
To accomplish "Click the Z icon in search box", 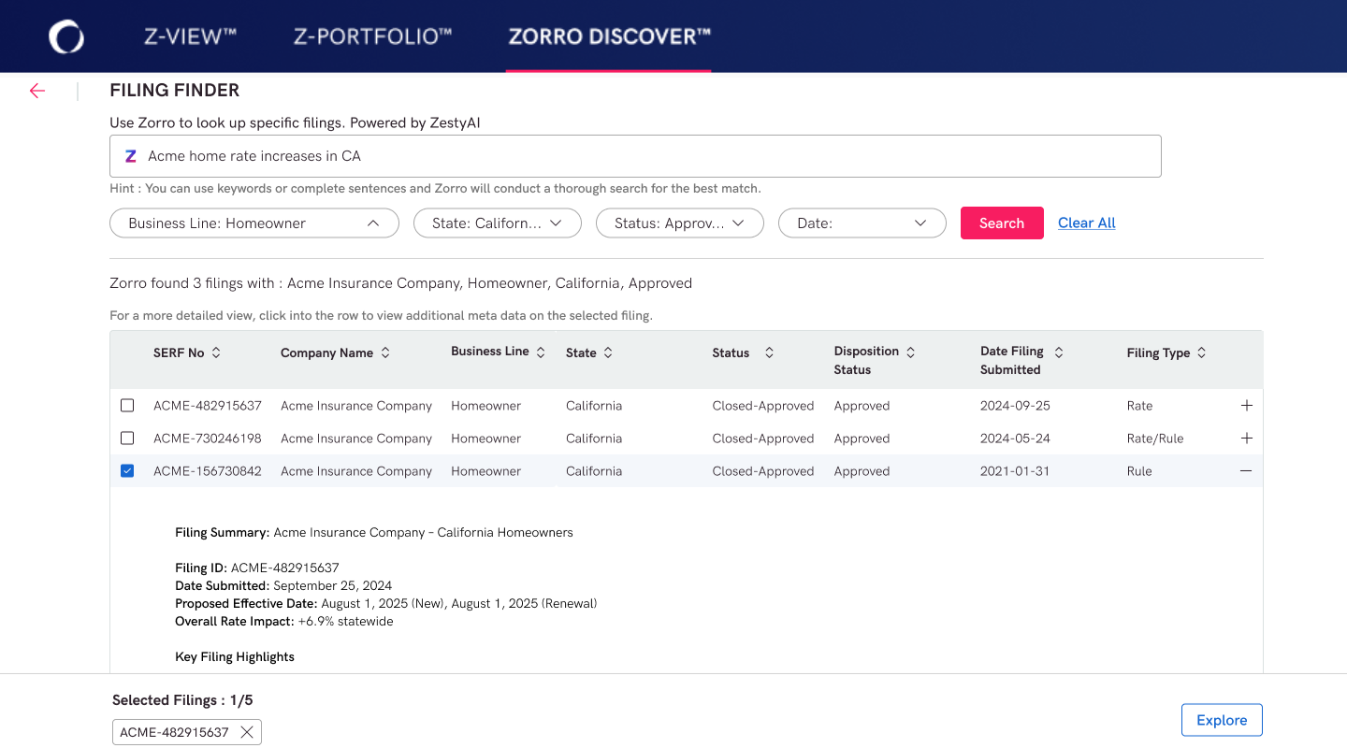I will pyautogui.click(x=131, y=156).
